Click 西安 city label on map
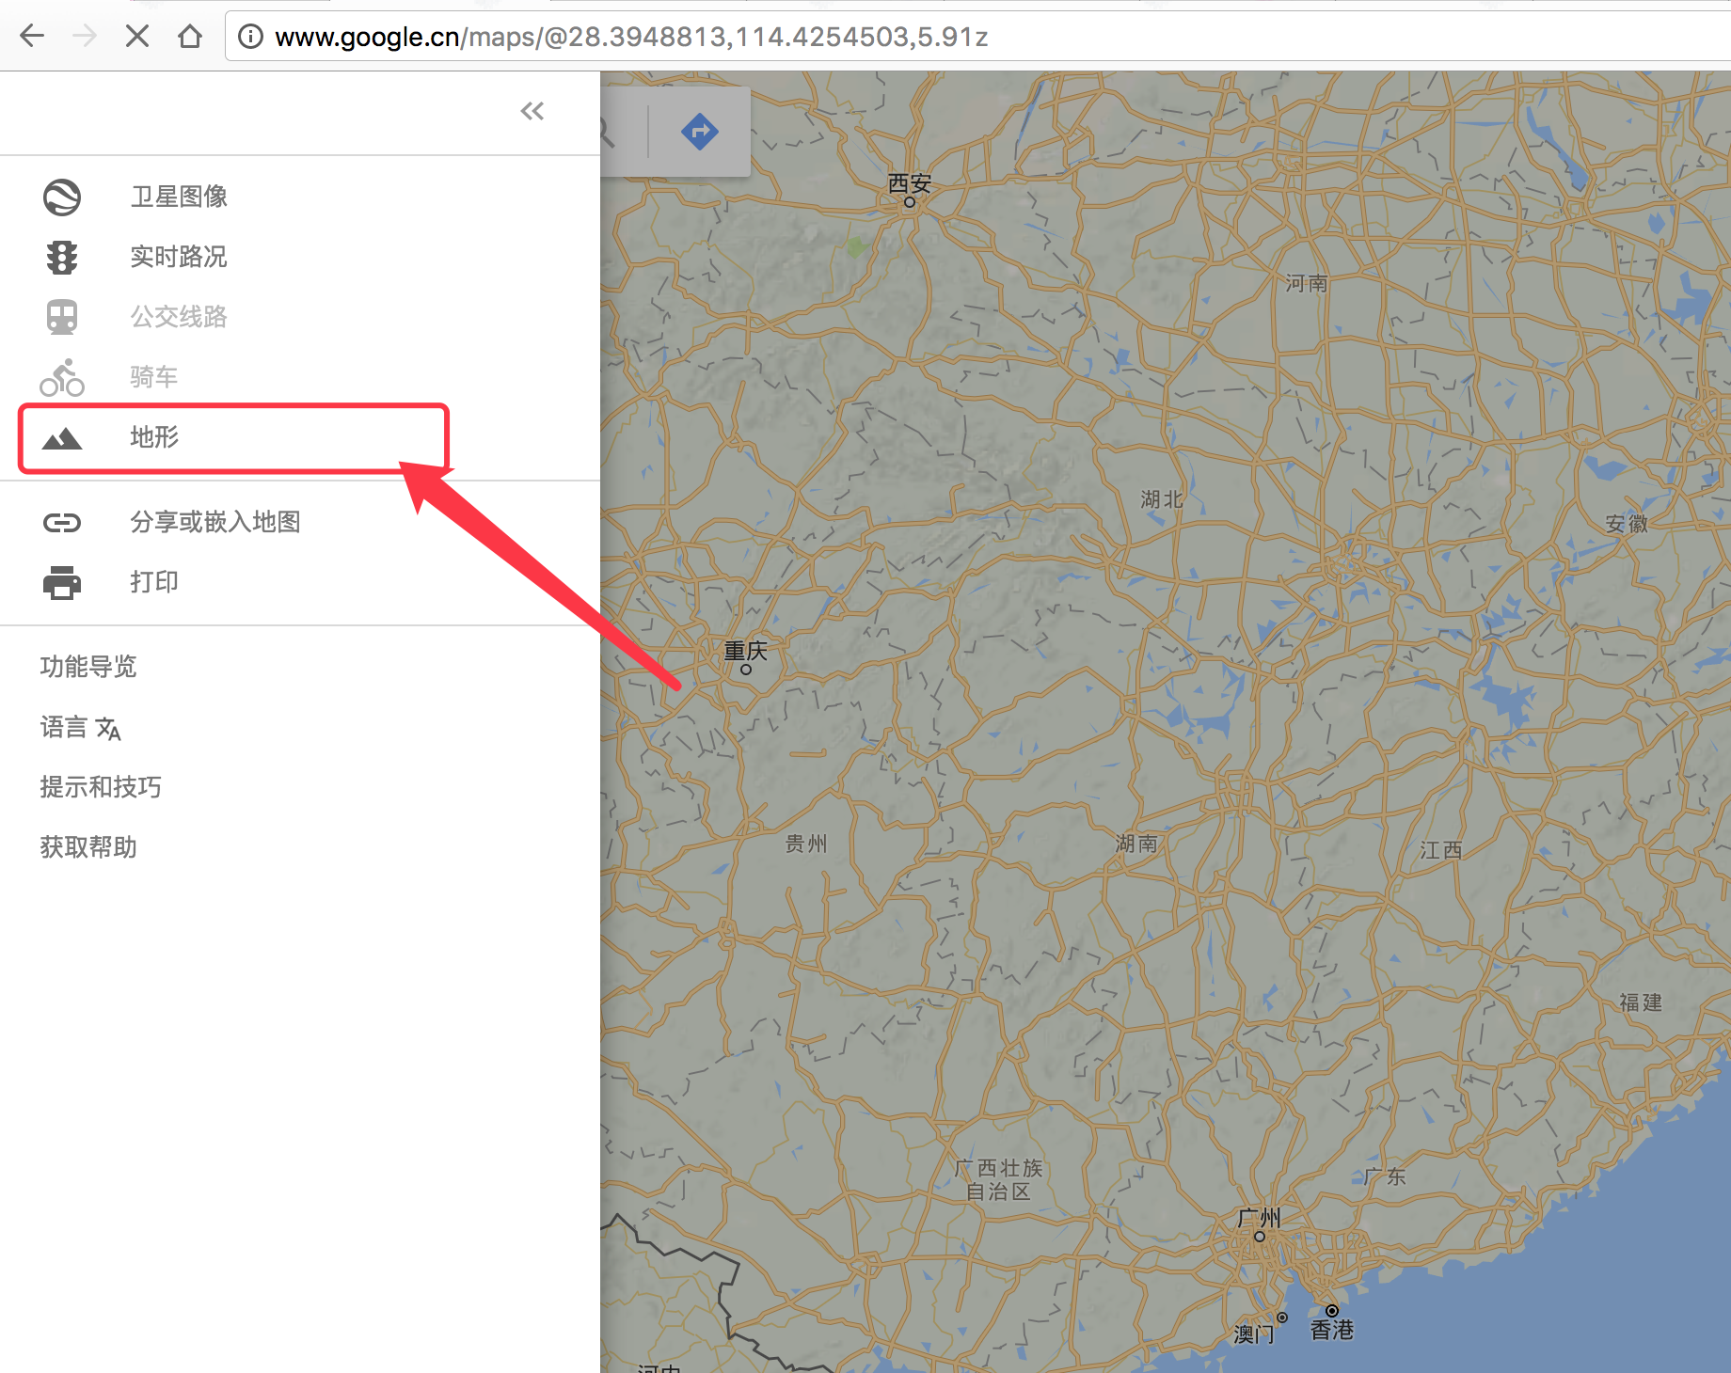This screenshot has width=1731, height=1373. tap(910, 183)
